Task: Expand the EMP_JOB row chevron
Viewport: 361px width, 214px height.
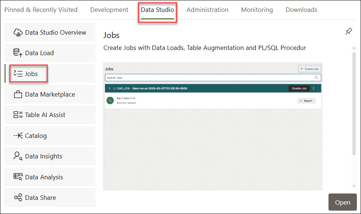Action: pos(109,88)
